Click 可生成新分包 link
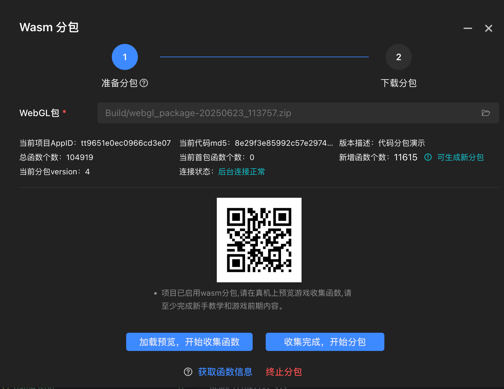The height and width of the screenshot is (389, 504). click(x=460, y=157)
